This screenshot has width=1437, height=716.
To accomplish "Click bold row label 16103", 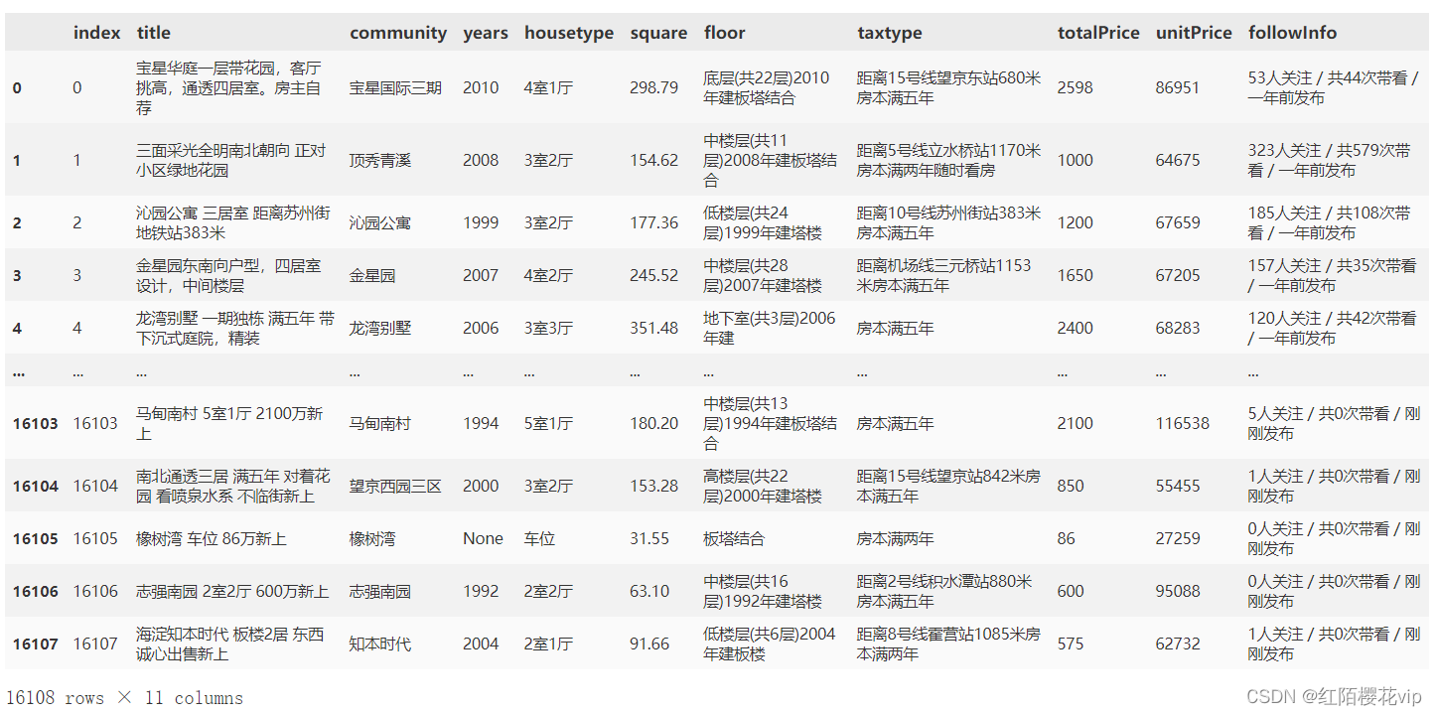I will [36, 423].
